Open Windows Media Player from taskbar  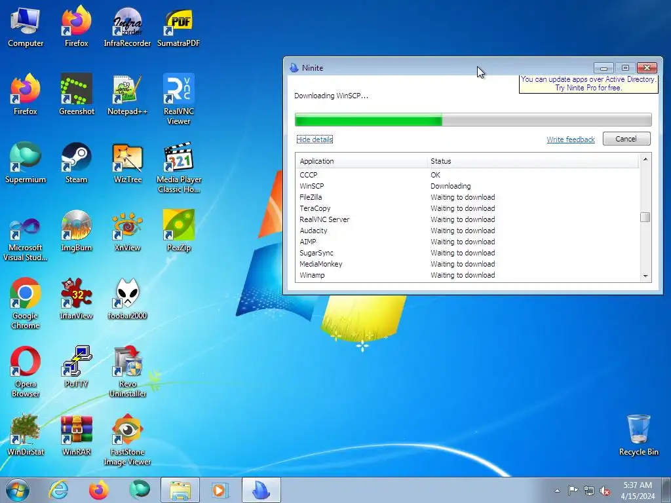[x=220, y=490]
